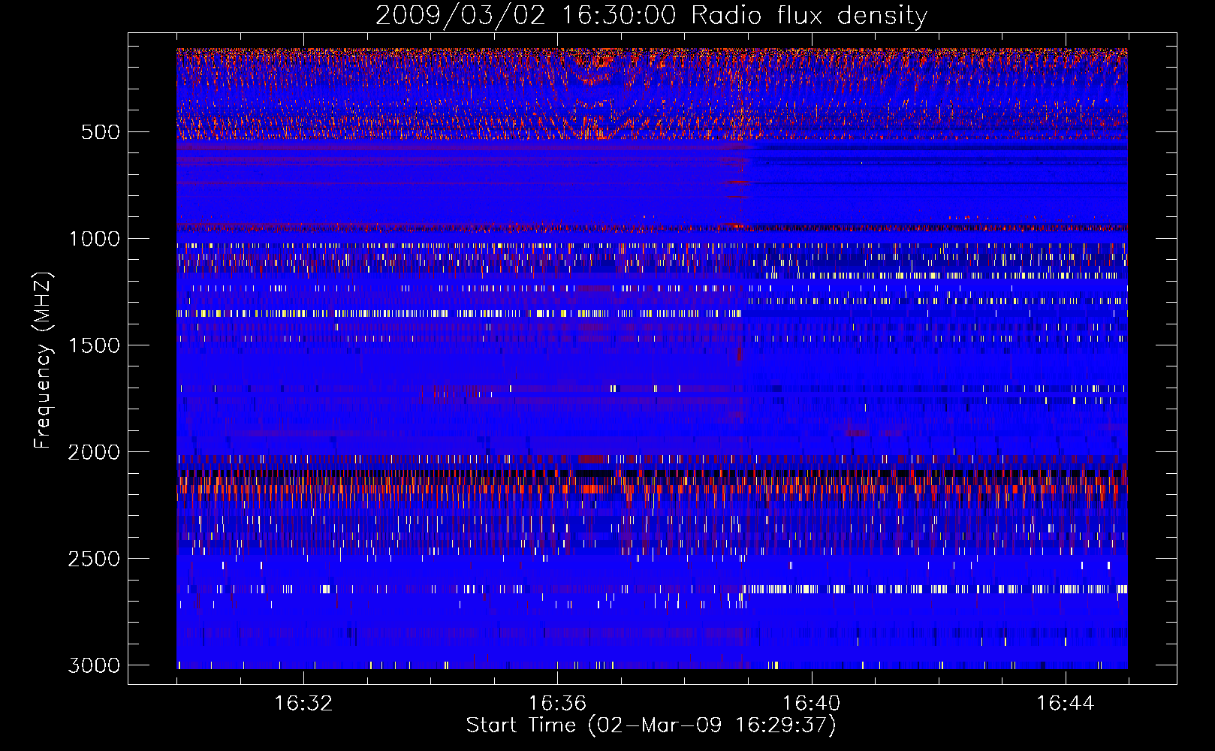
Task: Select the 500 frequency axis label
Action: point(101,132)
